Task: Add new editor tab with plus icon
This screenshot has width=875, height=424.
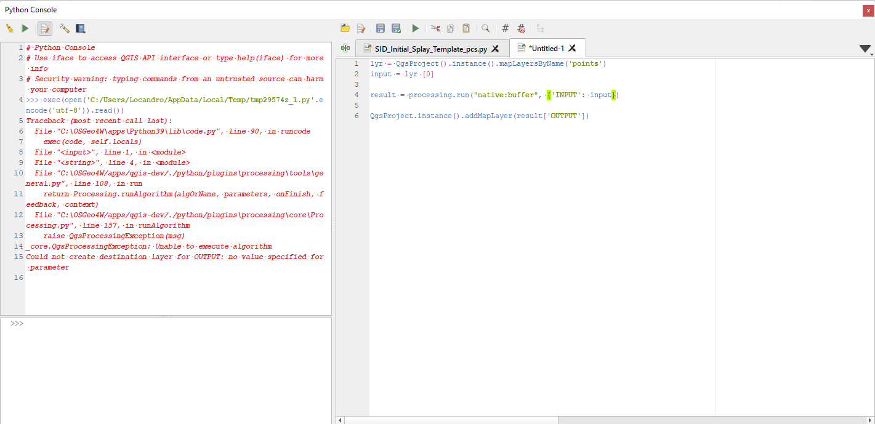Action: pyautogui.click(x=345, y=48)
